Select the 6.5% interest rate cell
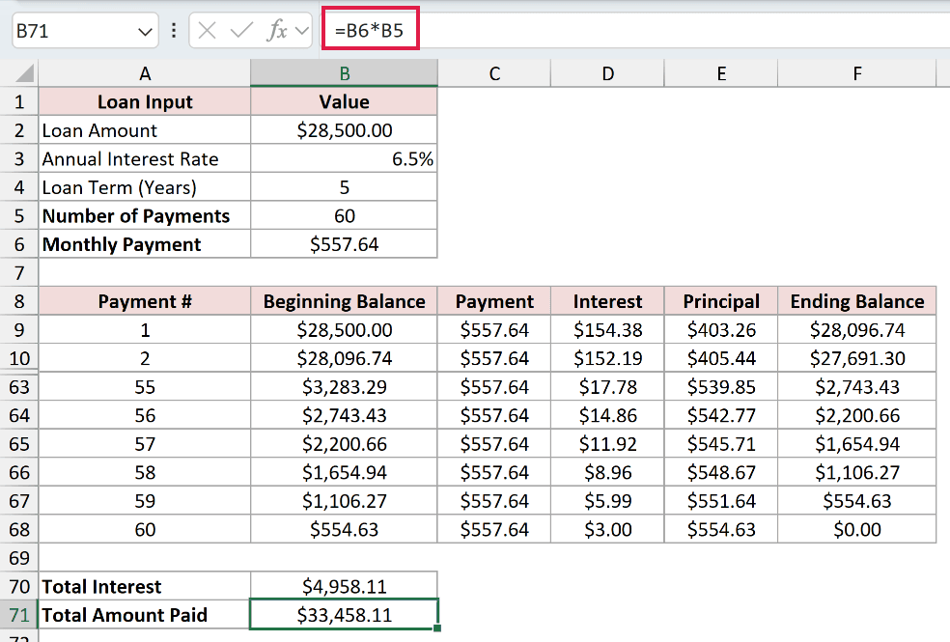 click(344, 158)
